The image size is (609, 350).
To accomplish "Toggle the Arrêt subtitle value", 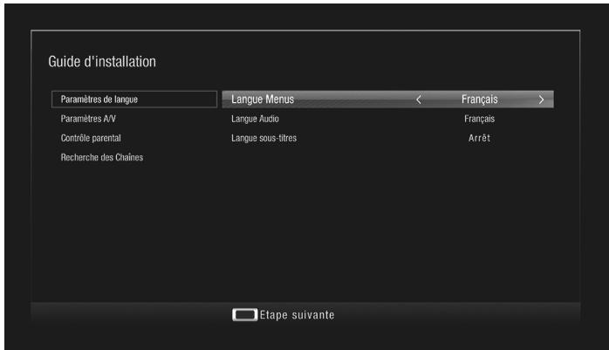I will tap(479, 138).
